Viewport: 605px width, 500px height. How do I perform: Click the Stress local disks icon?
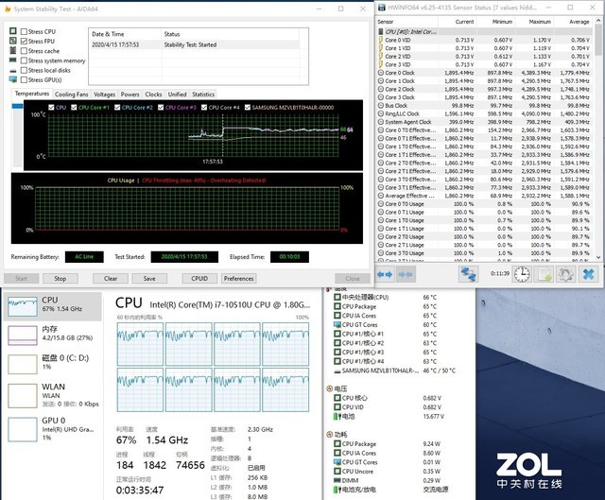click(x=13, y=71)
